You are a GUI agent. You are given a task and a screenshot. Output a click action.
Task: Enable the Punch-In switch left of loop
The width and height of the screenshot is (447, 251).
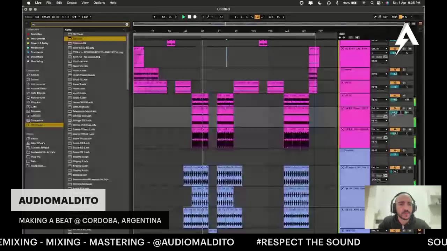point(252,17)
